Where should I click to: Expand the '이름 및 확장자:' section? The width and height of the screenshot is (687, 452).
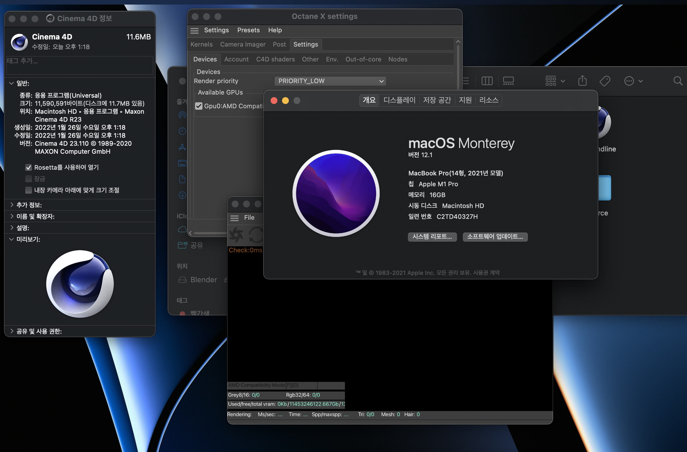11,216
